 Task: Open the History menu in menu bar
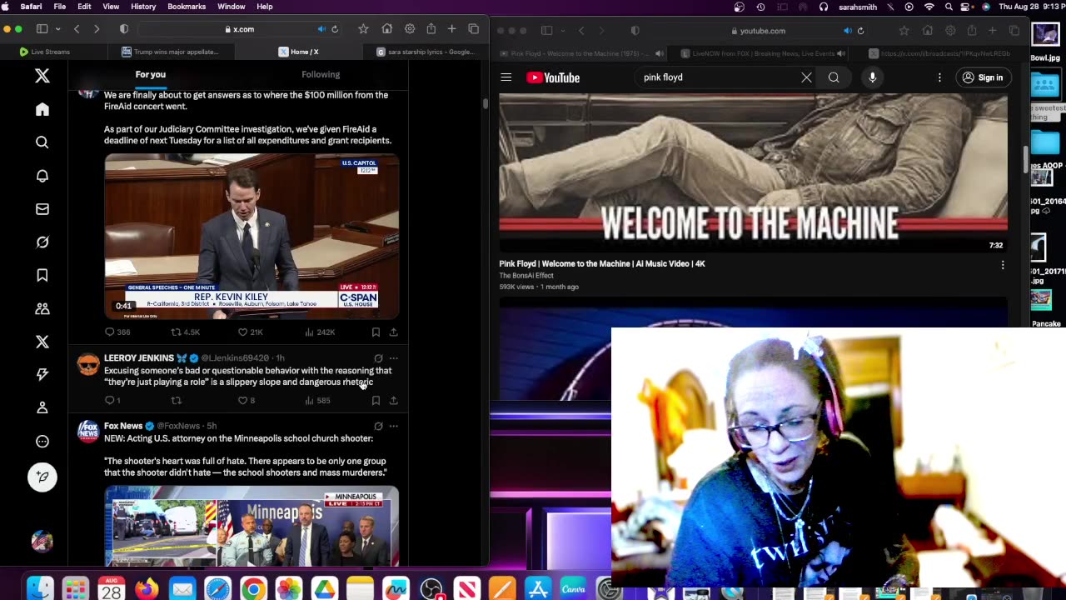tap(143, 7)
